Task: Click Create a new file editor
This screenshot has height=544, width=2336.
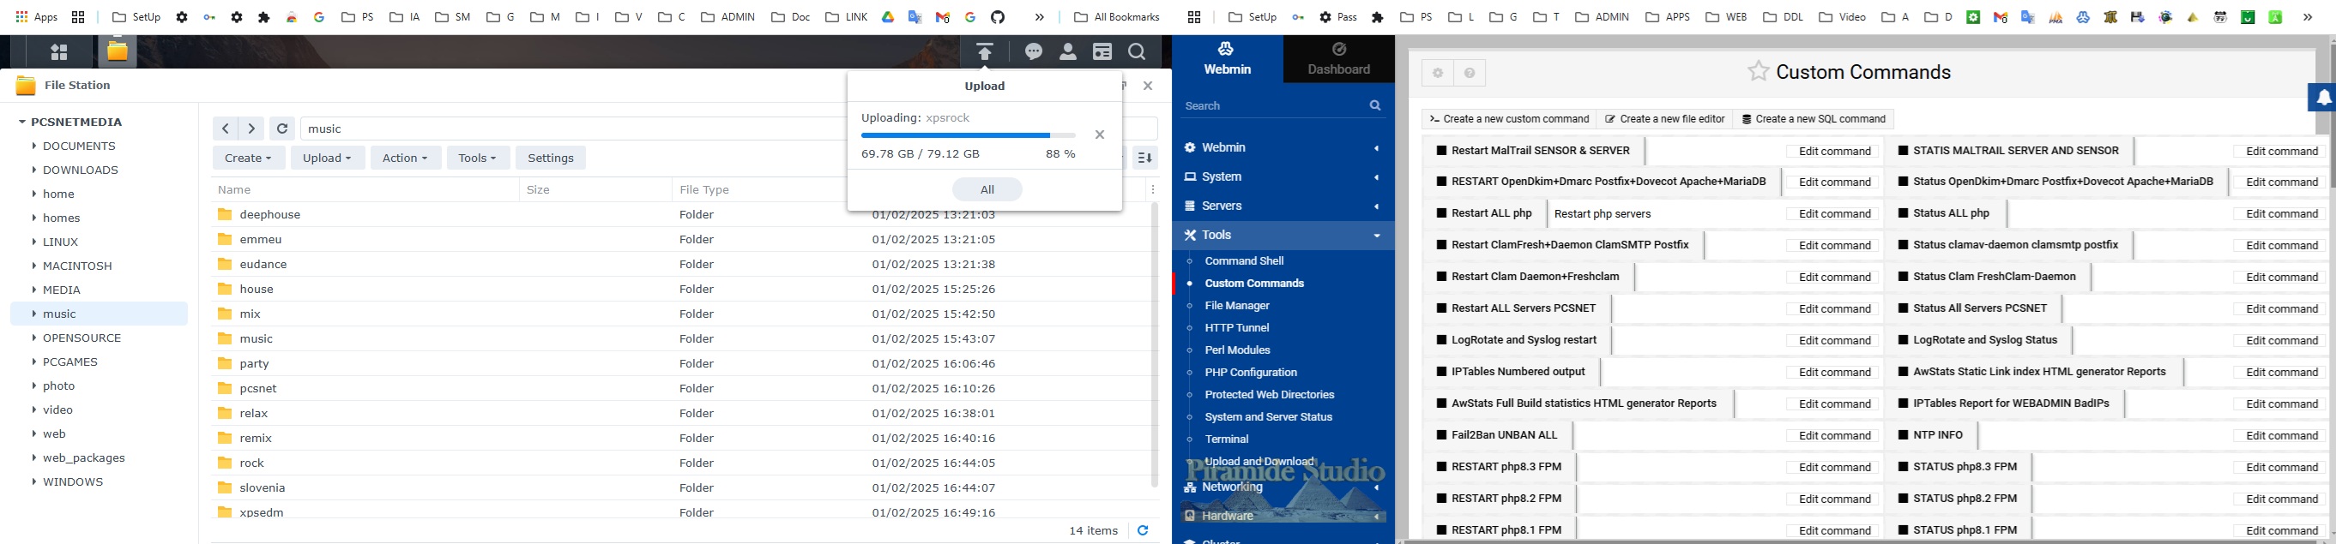Action: [x=1665, y=119]
